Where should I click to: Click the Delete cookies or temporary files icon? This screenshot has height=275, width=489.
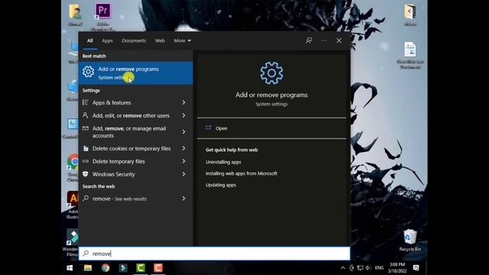86,148
